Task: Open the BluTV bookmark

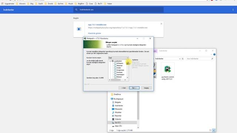Action: (99, 4)
